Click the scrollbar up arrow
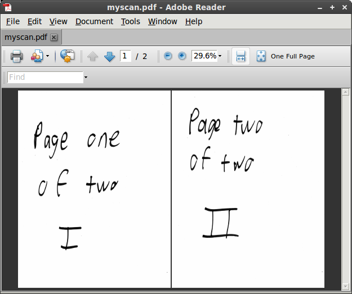This screenshot has height=294, width=352. [x=345, y=92]
